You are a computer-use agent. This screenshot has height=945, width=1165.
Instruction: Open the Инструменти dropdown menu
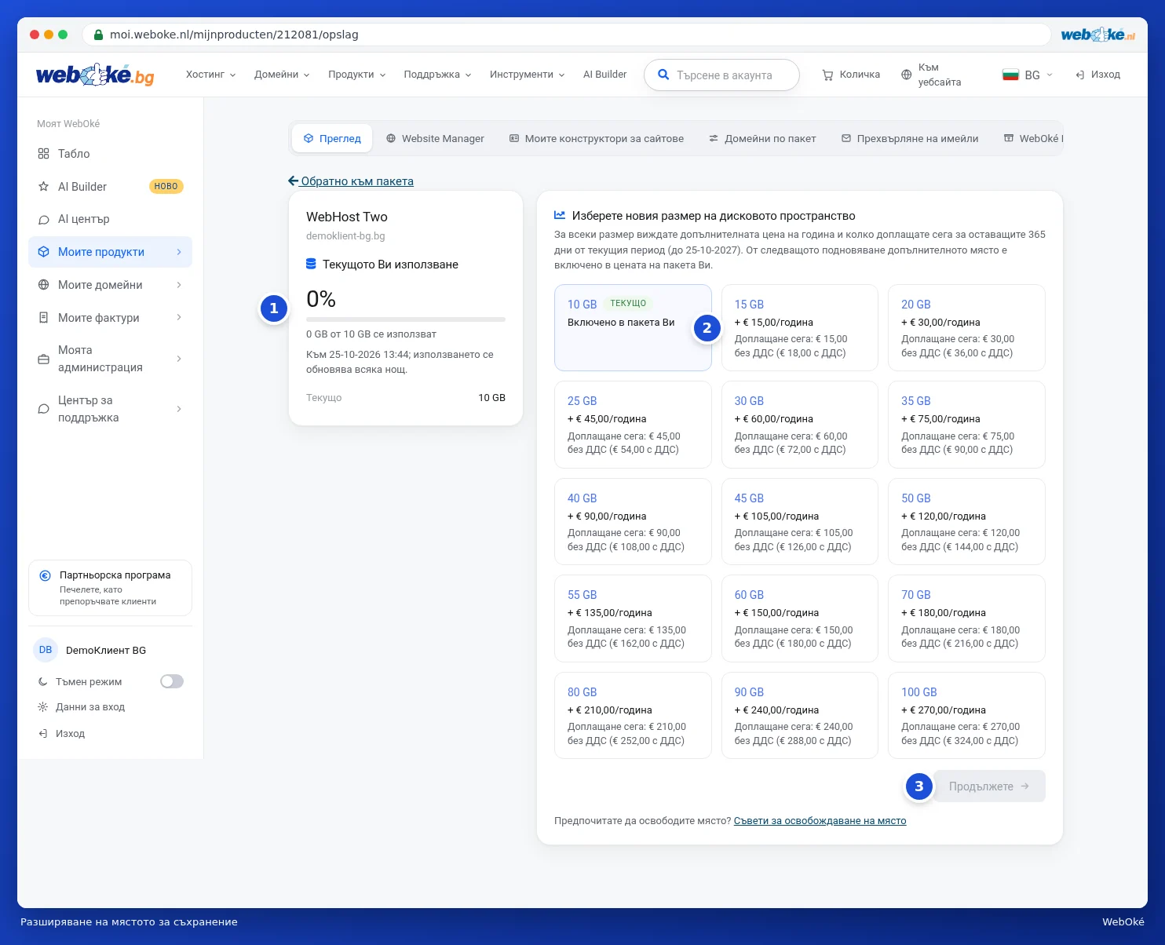click(527, 75)
